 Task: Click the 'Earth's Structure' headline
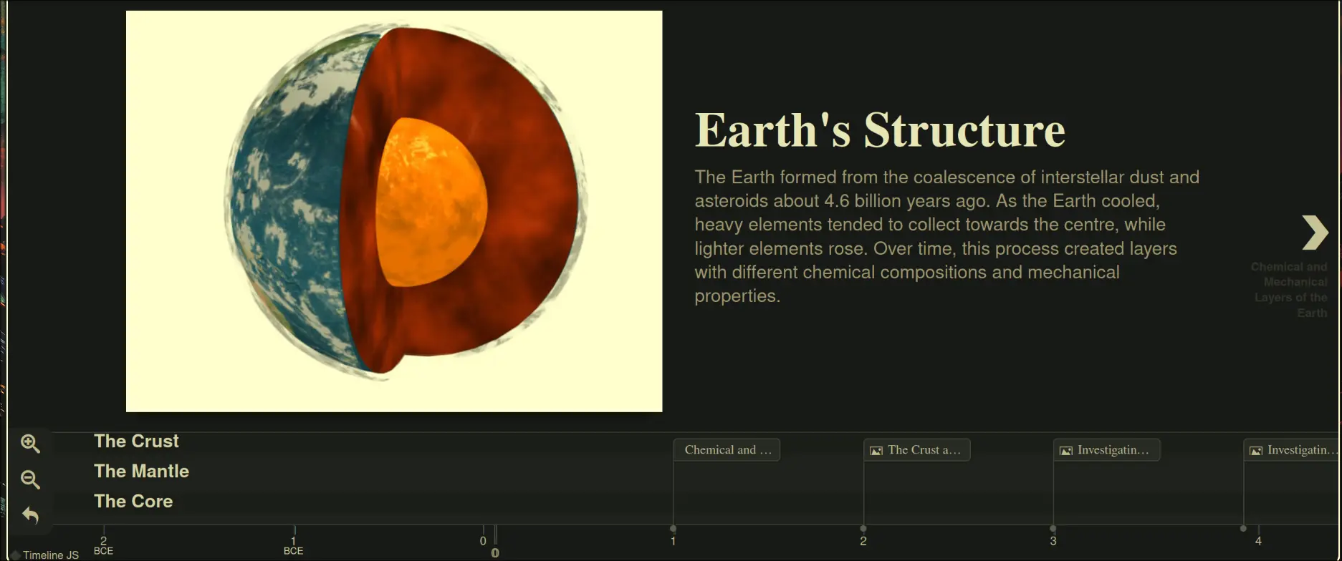(x=879, y=131)
